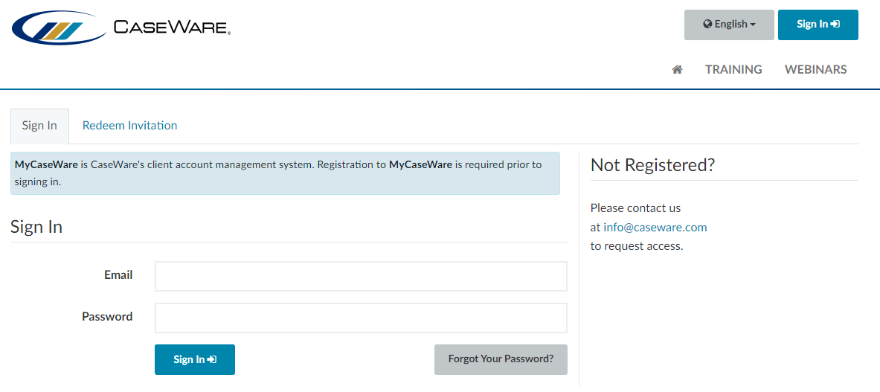This screenshot has width=880, height=392.
Task: Click the CaseWare logo
Action: point(121,27)
